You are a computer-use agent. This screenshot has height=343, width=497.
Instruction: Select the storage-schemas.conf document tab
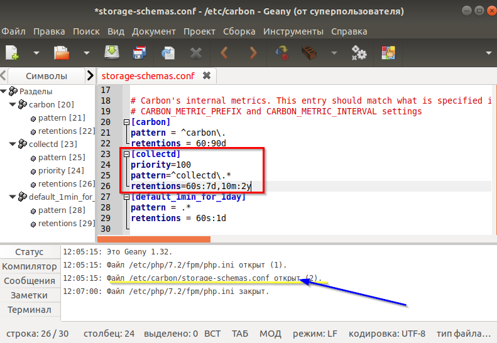(x=148, y=76)
